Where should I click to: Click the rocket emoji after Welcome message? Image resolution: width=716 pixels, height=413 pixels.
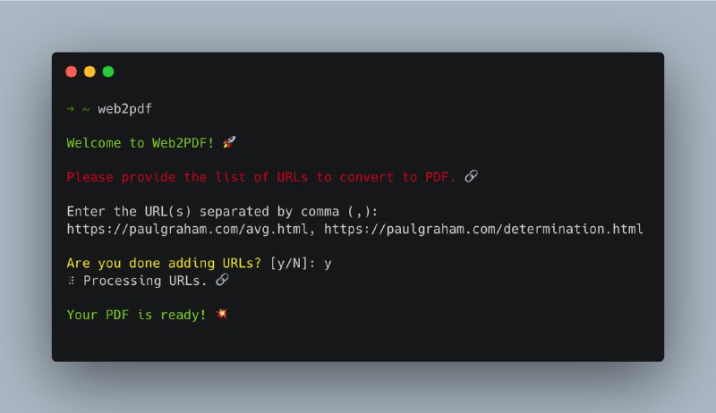(x=229, y=142)
